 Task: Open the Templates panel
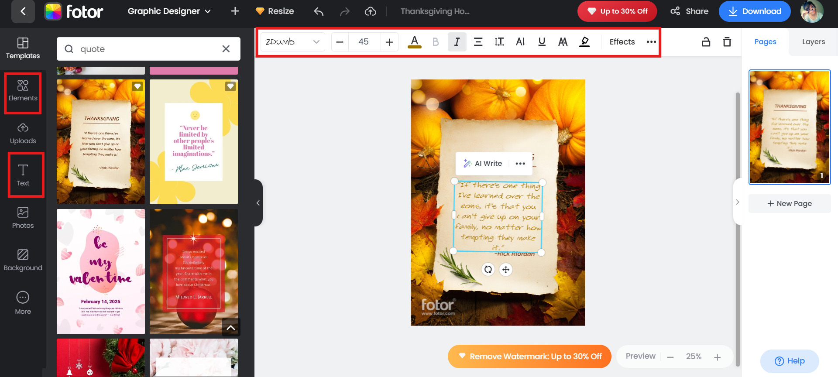[x=23, y=48]
